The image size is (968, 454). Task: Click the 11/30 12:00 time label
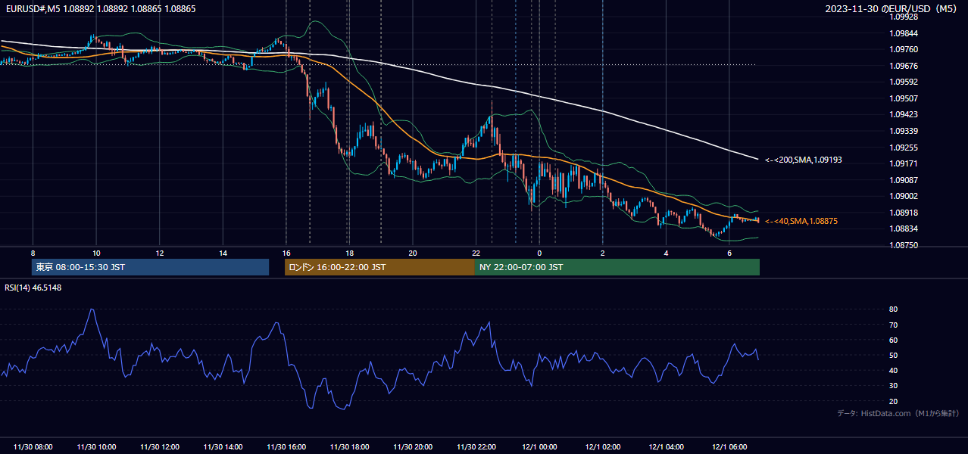click(x=160, y=447)
